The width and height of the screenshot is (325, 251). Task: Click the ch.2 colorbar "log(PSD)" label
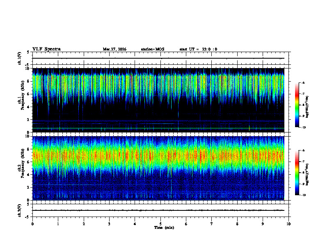point(307,174)
